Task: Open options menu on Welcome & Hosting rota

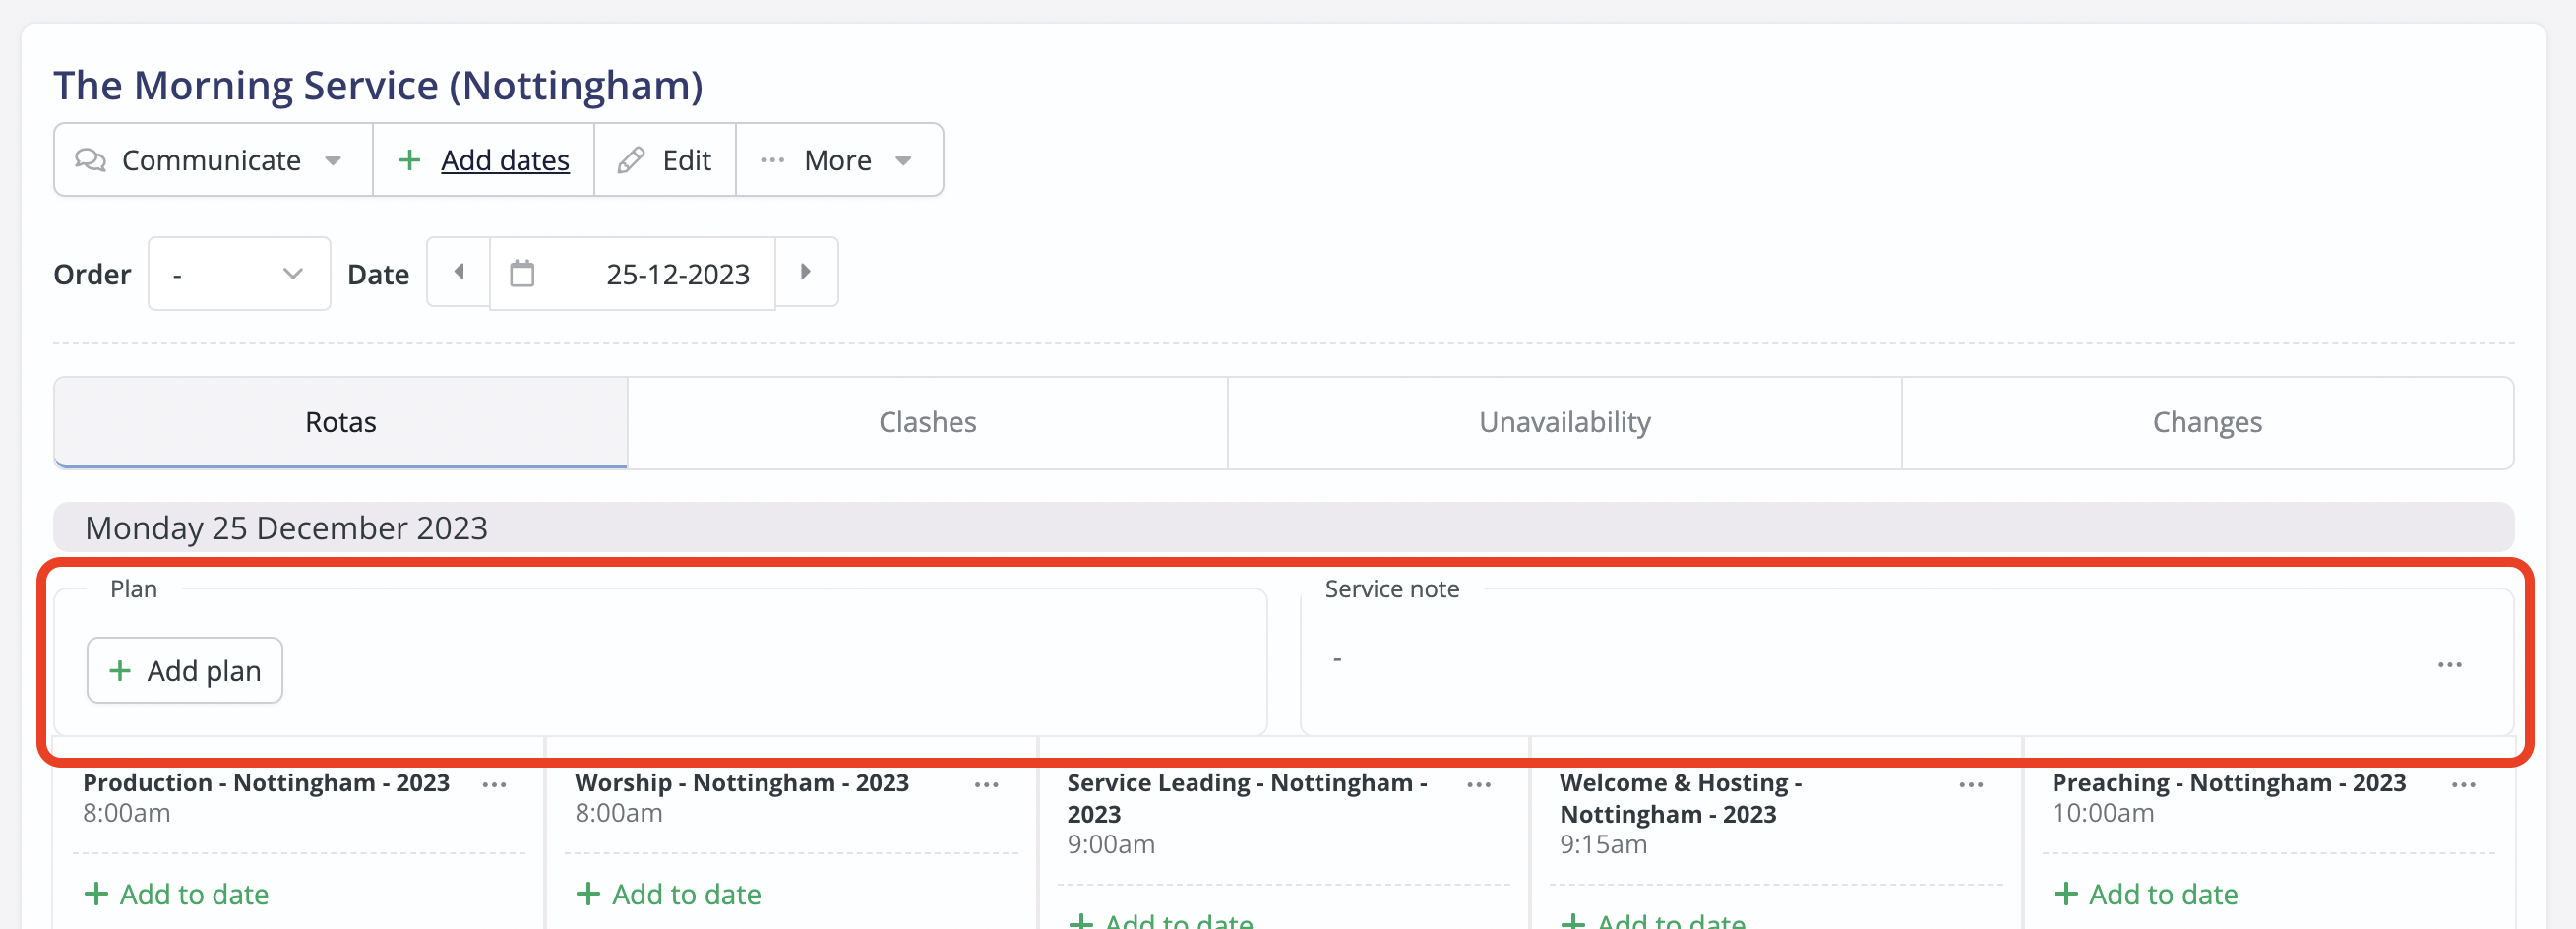Action: [1971, 785]
